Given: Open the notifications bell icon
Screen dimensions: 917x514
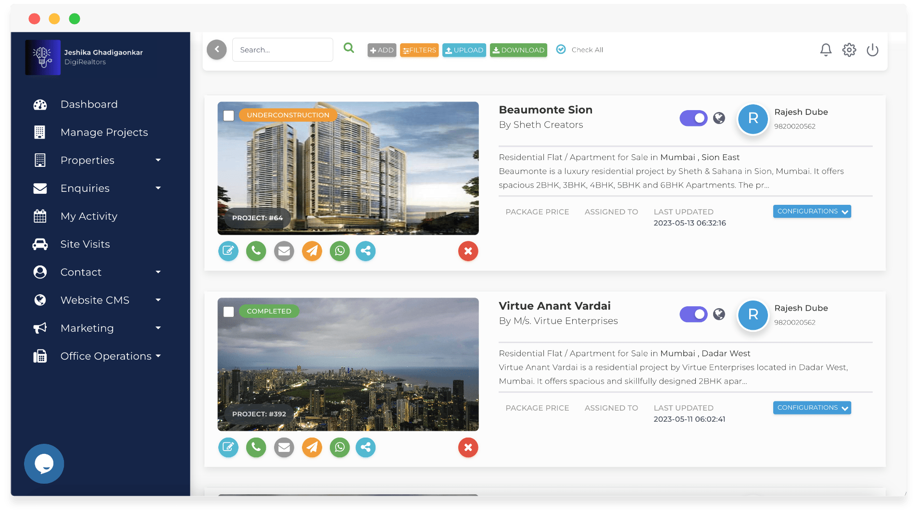Looking at the screenshot, I should pos(826,50).
